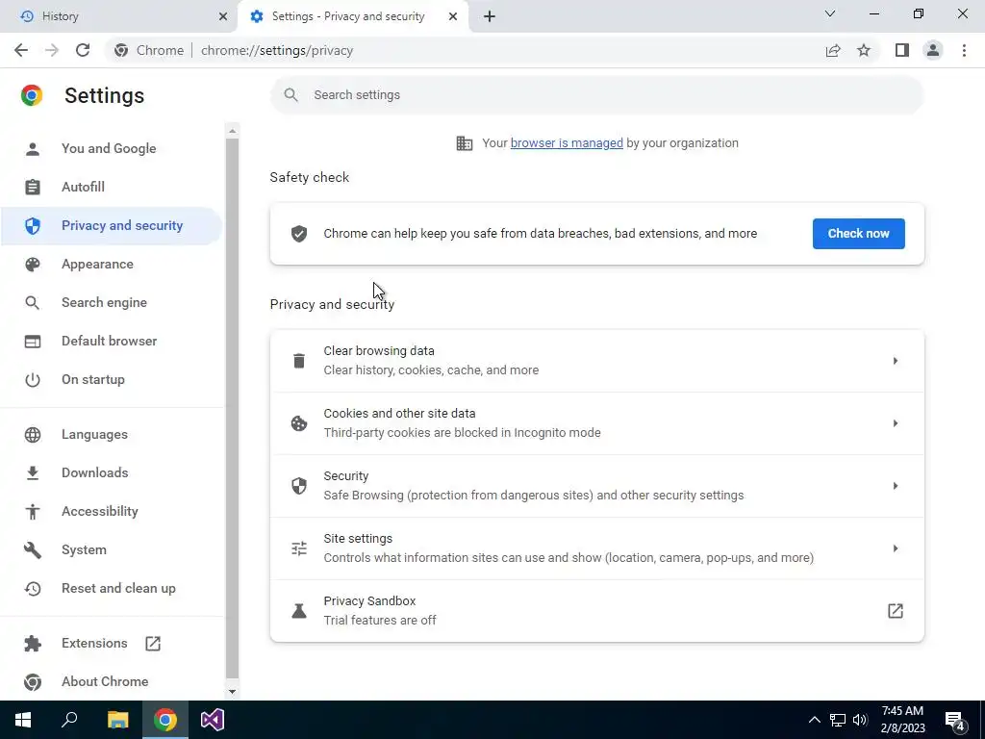
Task: Open Languages settings
Action: tap(112, 434)
